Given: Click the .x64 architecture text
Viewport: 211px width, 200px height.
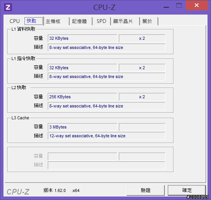Looking at the screenshot, I should pyautogui.click(x=76, y=190).
